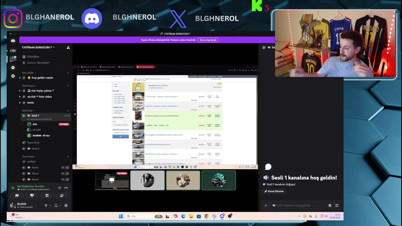
Task: Collapse the Hoş Geldin category
Action: point(29,73)
